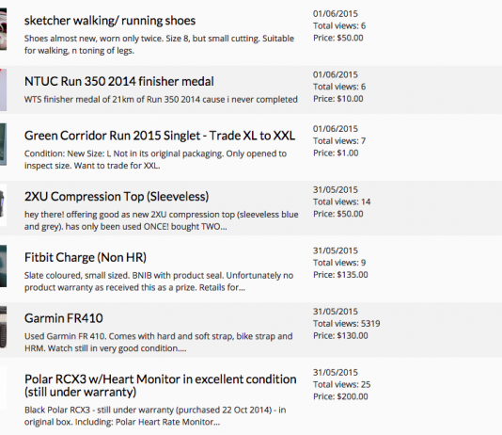The height and width of the screenshot is (435, 502).
Task: Open 2XU Compression Top (Sleeveless) listing
Action: [117, 197]
